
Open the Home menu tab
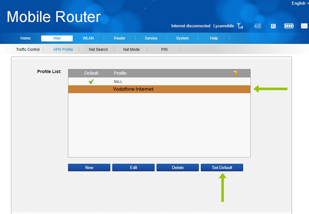tap(26, 38)
